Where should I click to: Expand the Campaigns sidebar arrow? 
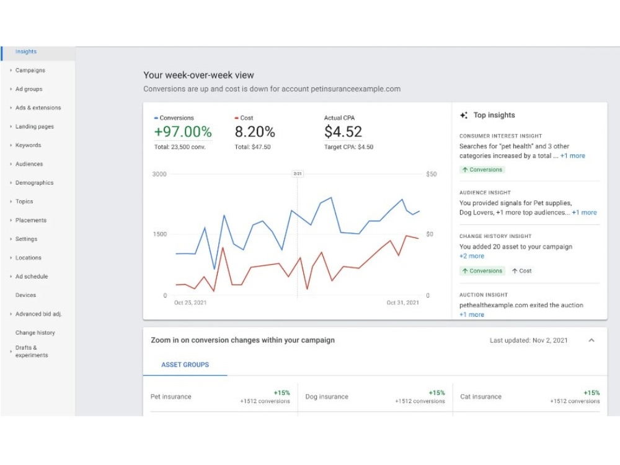[x=11, y=71]
